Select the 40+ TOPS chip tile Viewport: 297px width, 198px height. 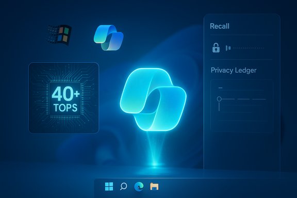click(x=63, y=98)
